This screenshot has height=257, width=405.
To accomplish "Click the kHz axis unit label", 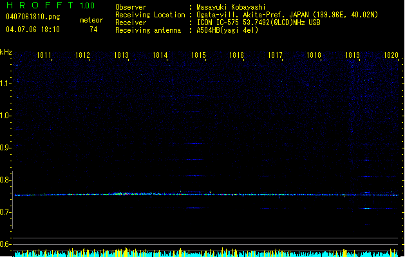I will (6, 52).
